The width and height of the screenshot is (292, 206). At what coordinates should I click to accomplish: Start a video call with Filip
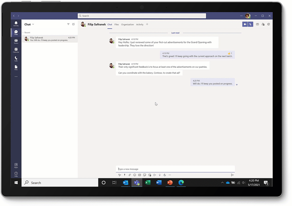pos(245,24)
